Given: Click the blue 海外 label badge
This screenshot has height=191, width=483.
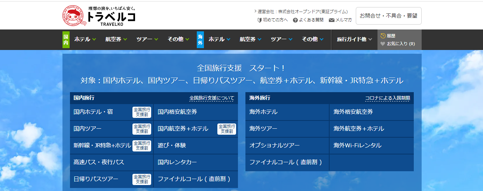Looking at the screenshot, I should coord(200,39).
